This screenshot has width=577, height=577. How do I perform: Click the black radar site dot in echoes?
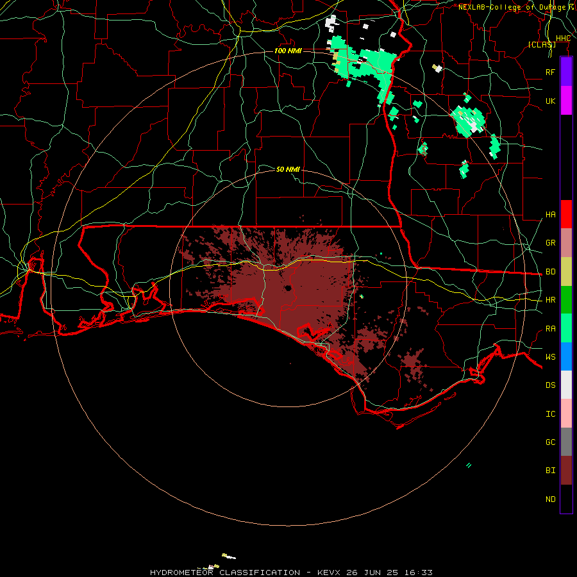[288, 288]
